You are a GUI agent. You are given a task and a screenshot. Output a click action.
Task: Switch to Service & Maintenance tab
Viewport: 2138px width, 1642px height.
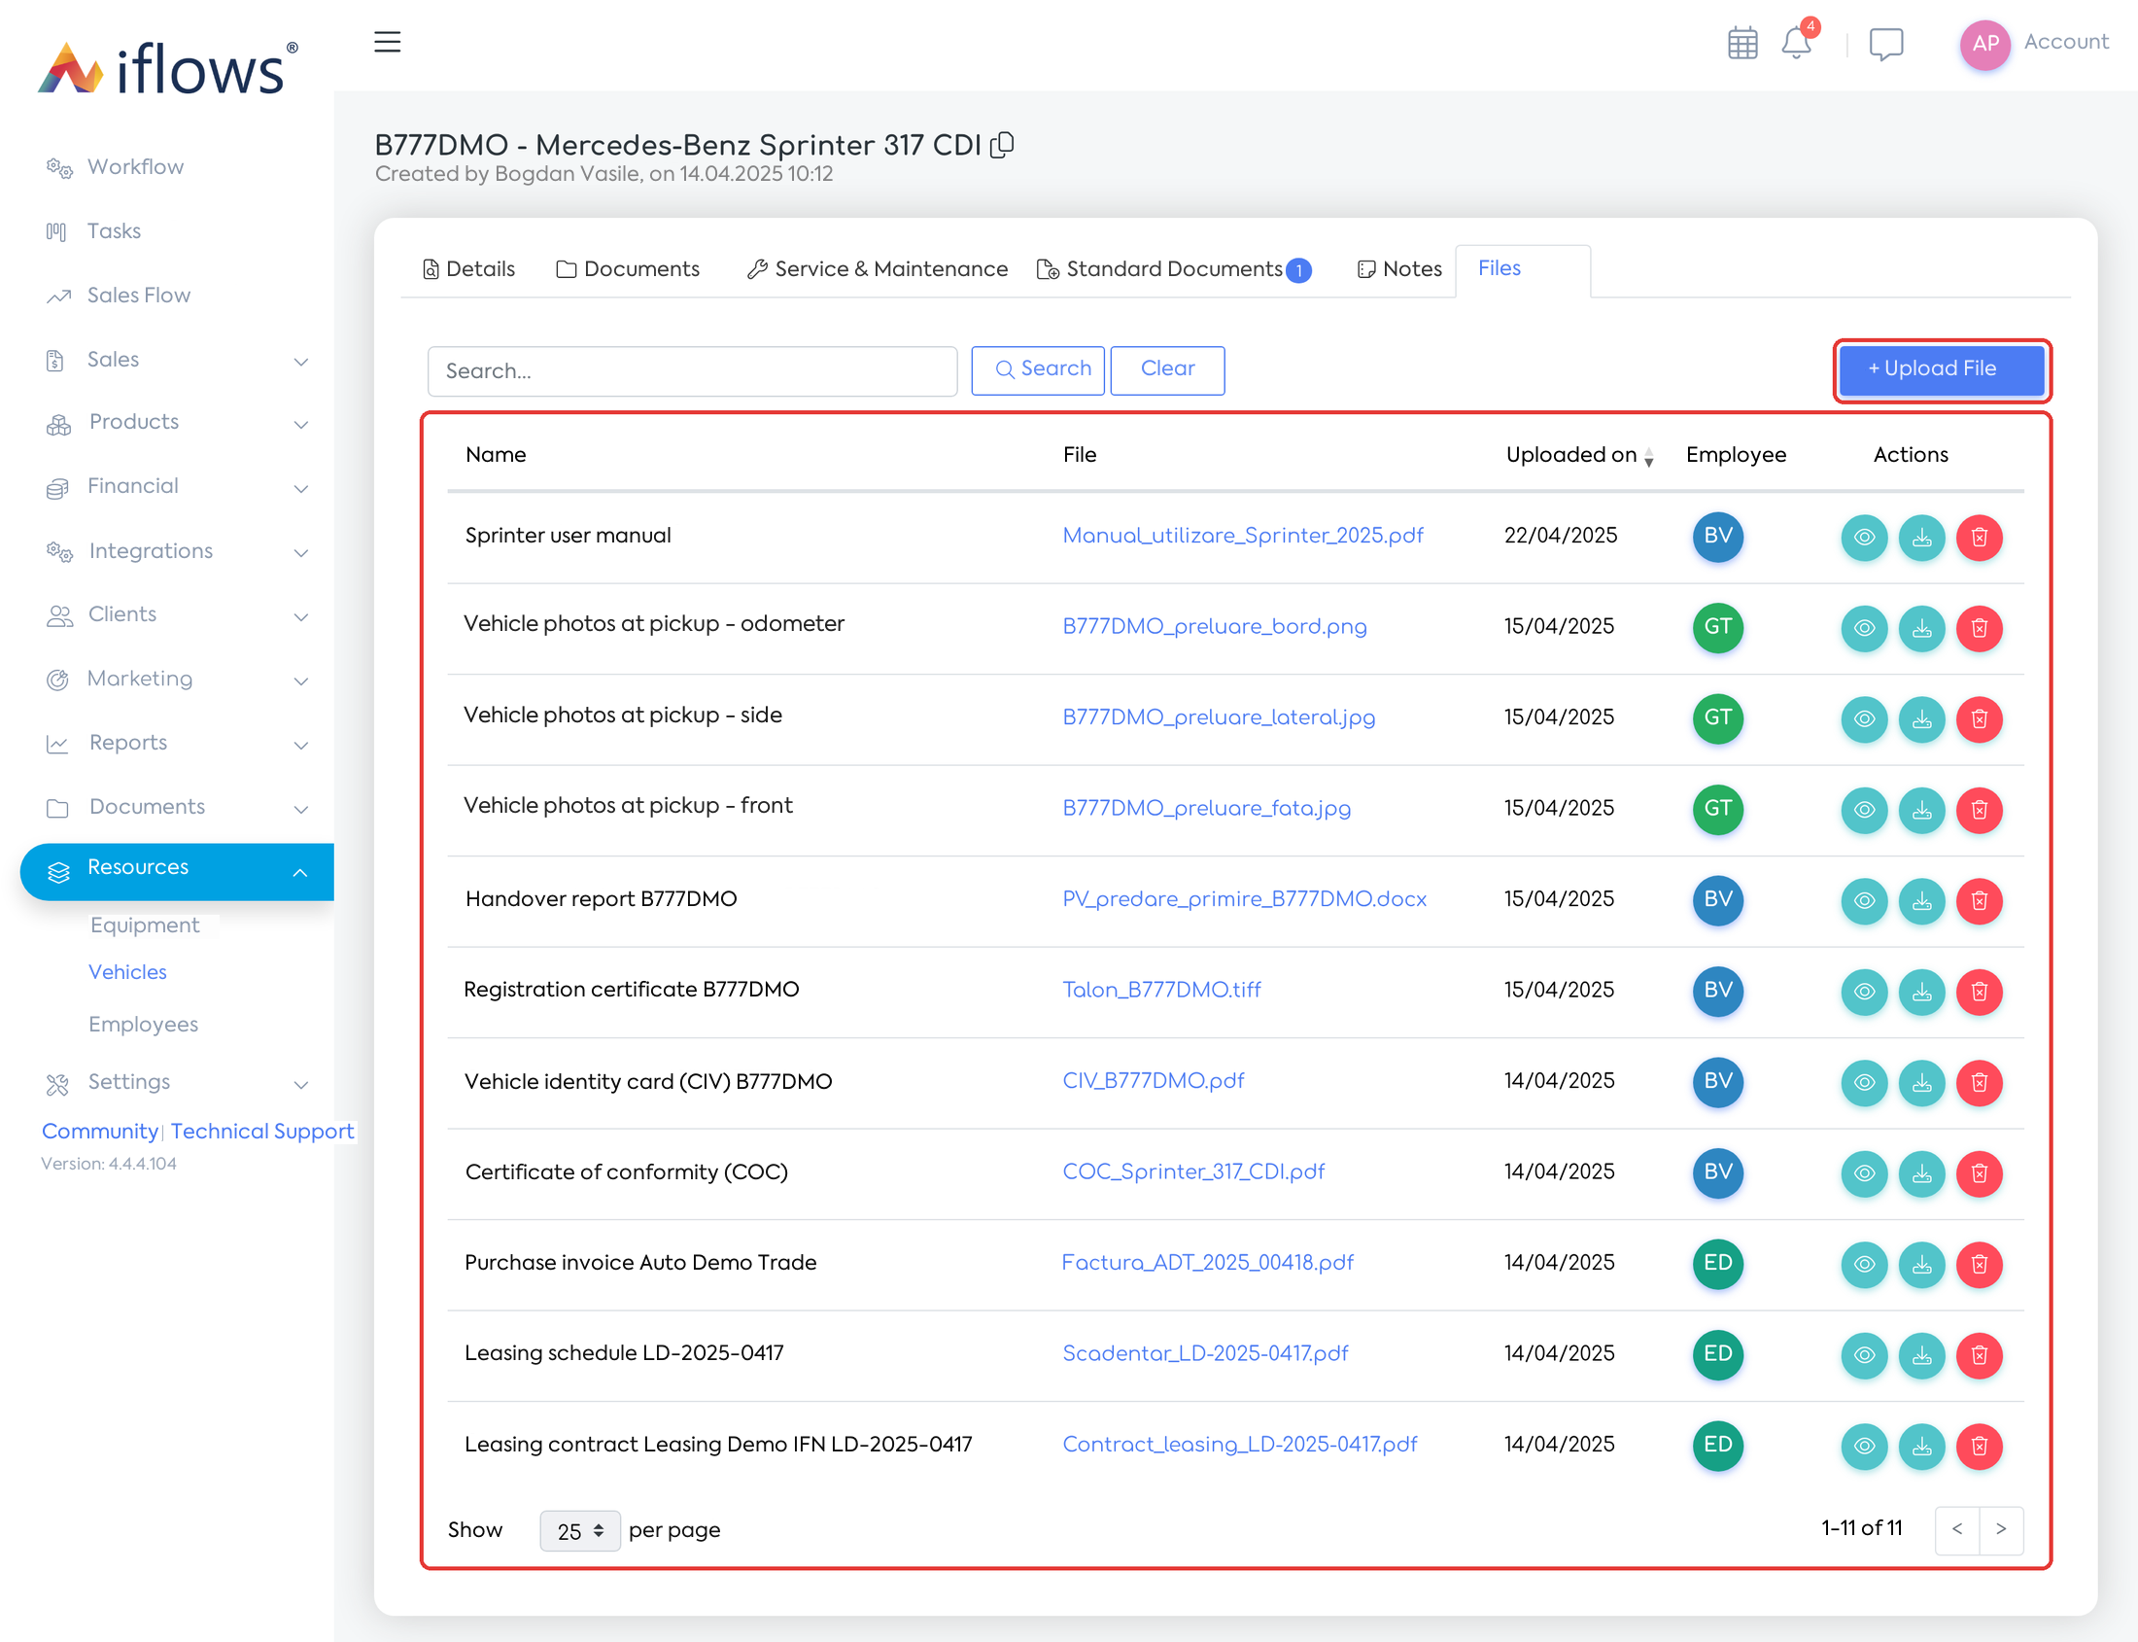tap(877, 269)
